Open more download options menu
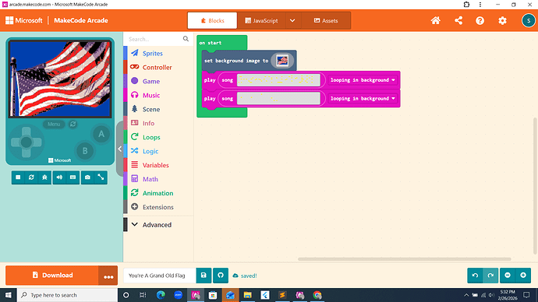This screenshot has width=538, height=302. pos(108,276)
